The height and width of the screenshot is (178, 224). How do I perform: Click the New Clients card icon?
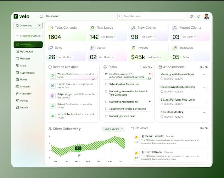pyautogui.click(x=134, y=27)
